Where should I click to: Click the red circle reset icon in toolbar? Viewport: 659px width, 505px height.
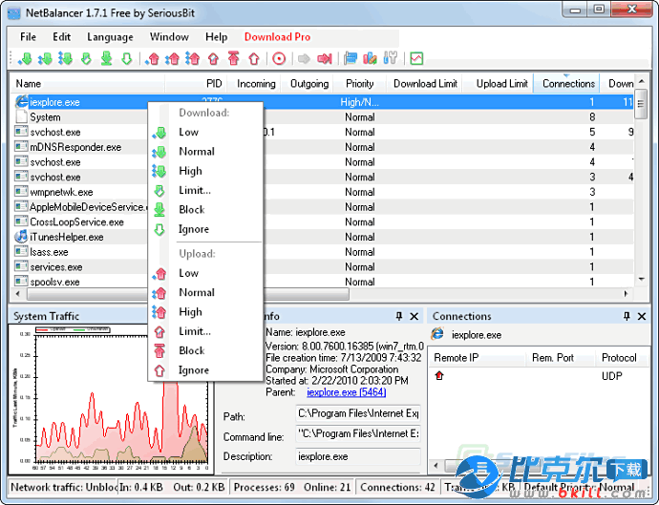tap(279, 59)
